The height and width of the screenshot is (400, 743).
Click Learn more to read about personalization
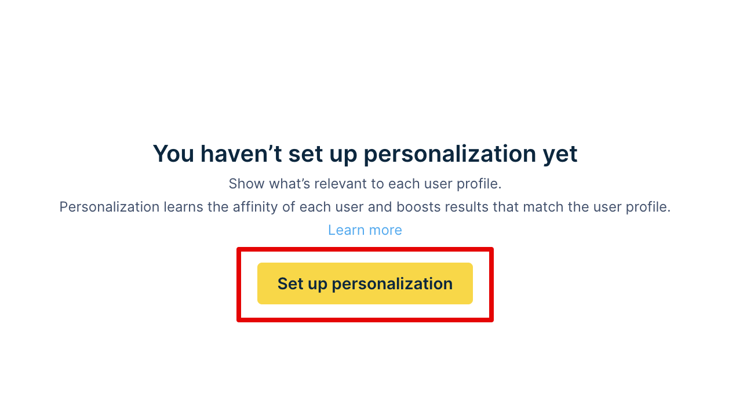[x=365, y=230]
